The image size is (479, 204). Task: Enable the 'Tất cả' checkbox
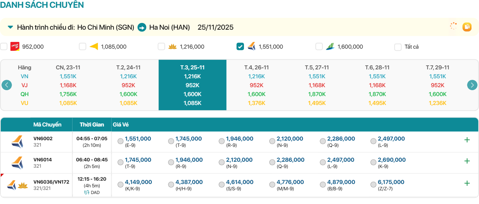tap(398, 47)
